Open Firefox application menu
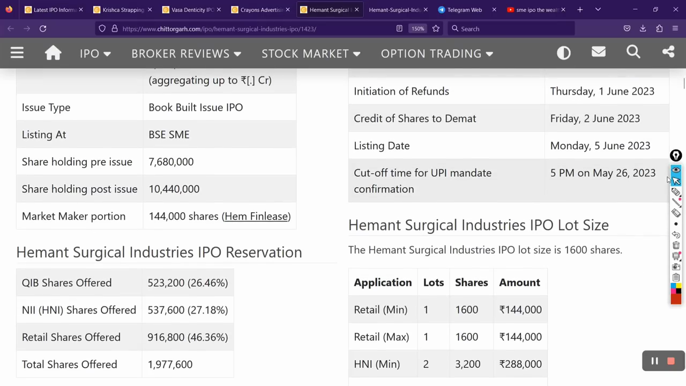Viewport: 686px width, 386px height. pos(675,28)
